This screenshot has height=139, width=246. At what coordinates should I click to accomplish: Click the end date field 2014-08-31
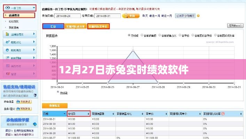click(x=107, y=16)
